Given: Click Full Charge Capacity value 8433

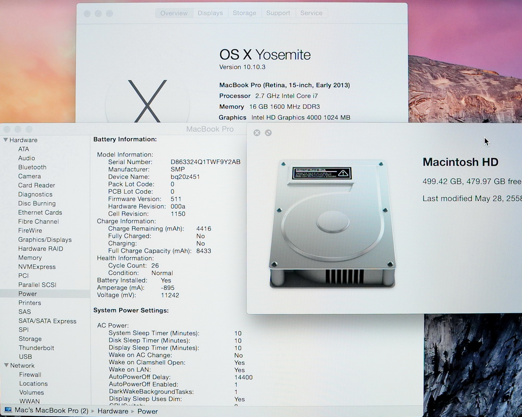Looking at the screenshot, I should pyautogui.click(x=203, y=251).
